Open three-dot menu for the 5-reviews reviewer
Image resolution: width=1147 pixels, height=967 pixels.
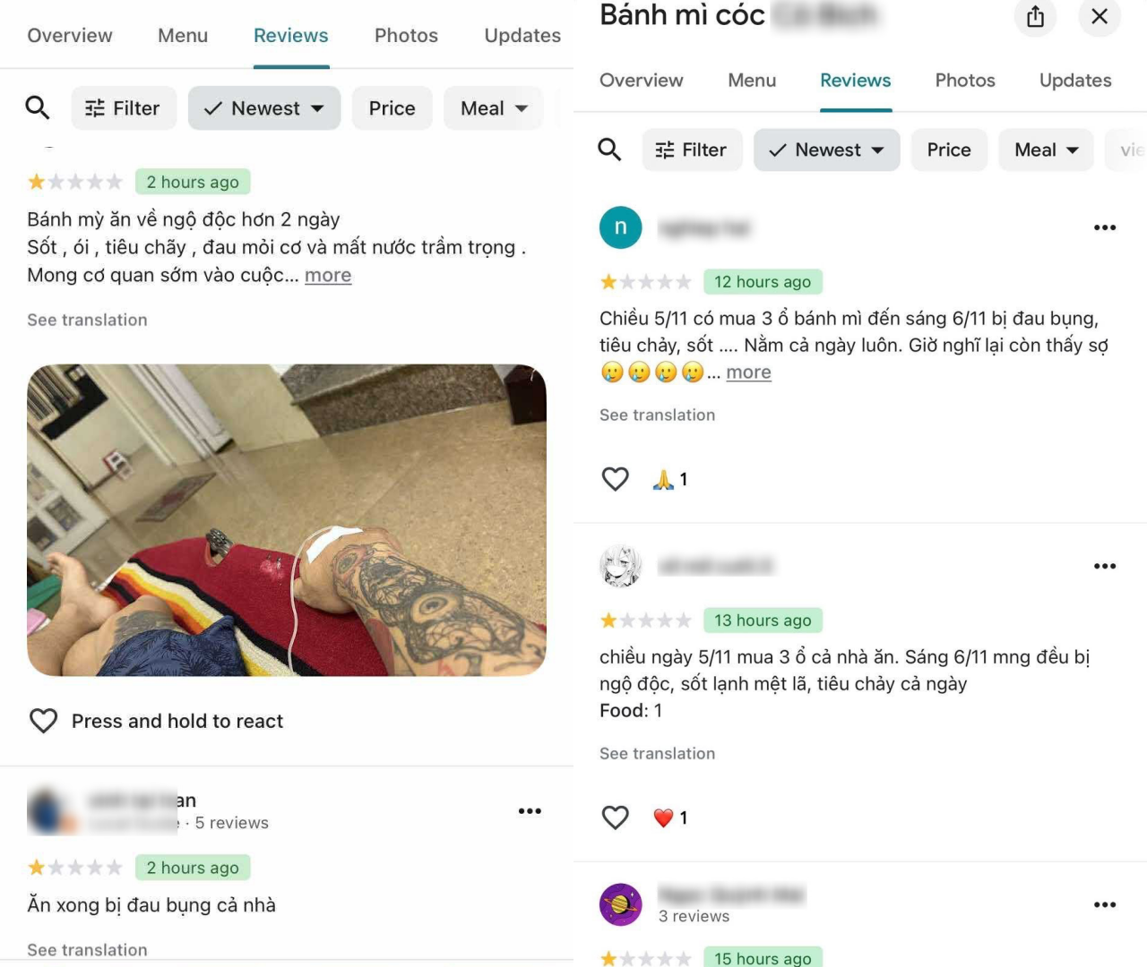530,811
